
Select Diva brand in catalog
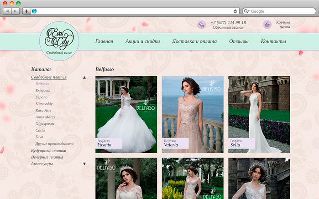coord(39,137)
